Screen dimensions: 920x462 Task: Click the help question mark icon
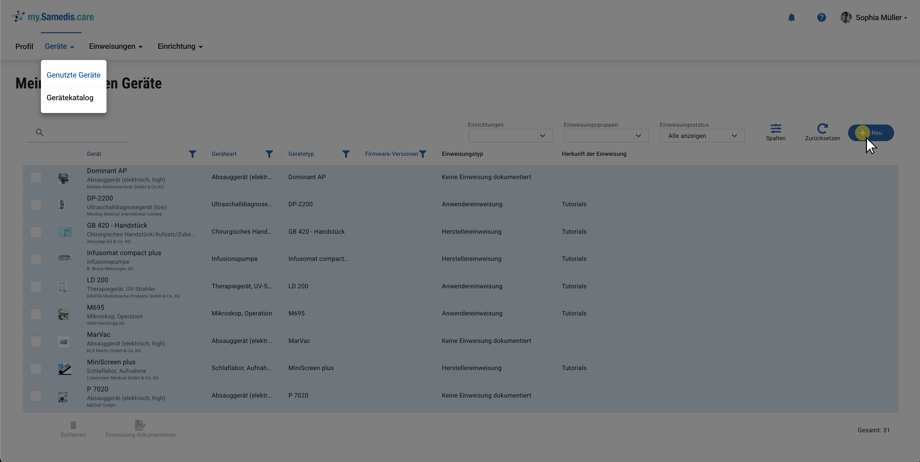[821, 18]
